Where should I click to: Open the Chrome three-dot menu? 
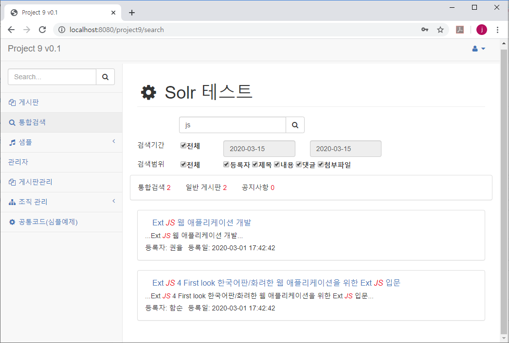pos(497,30)
